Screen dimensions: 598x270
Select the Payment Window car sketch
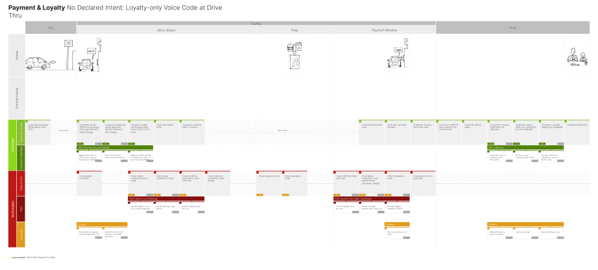[397, 55]
